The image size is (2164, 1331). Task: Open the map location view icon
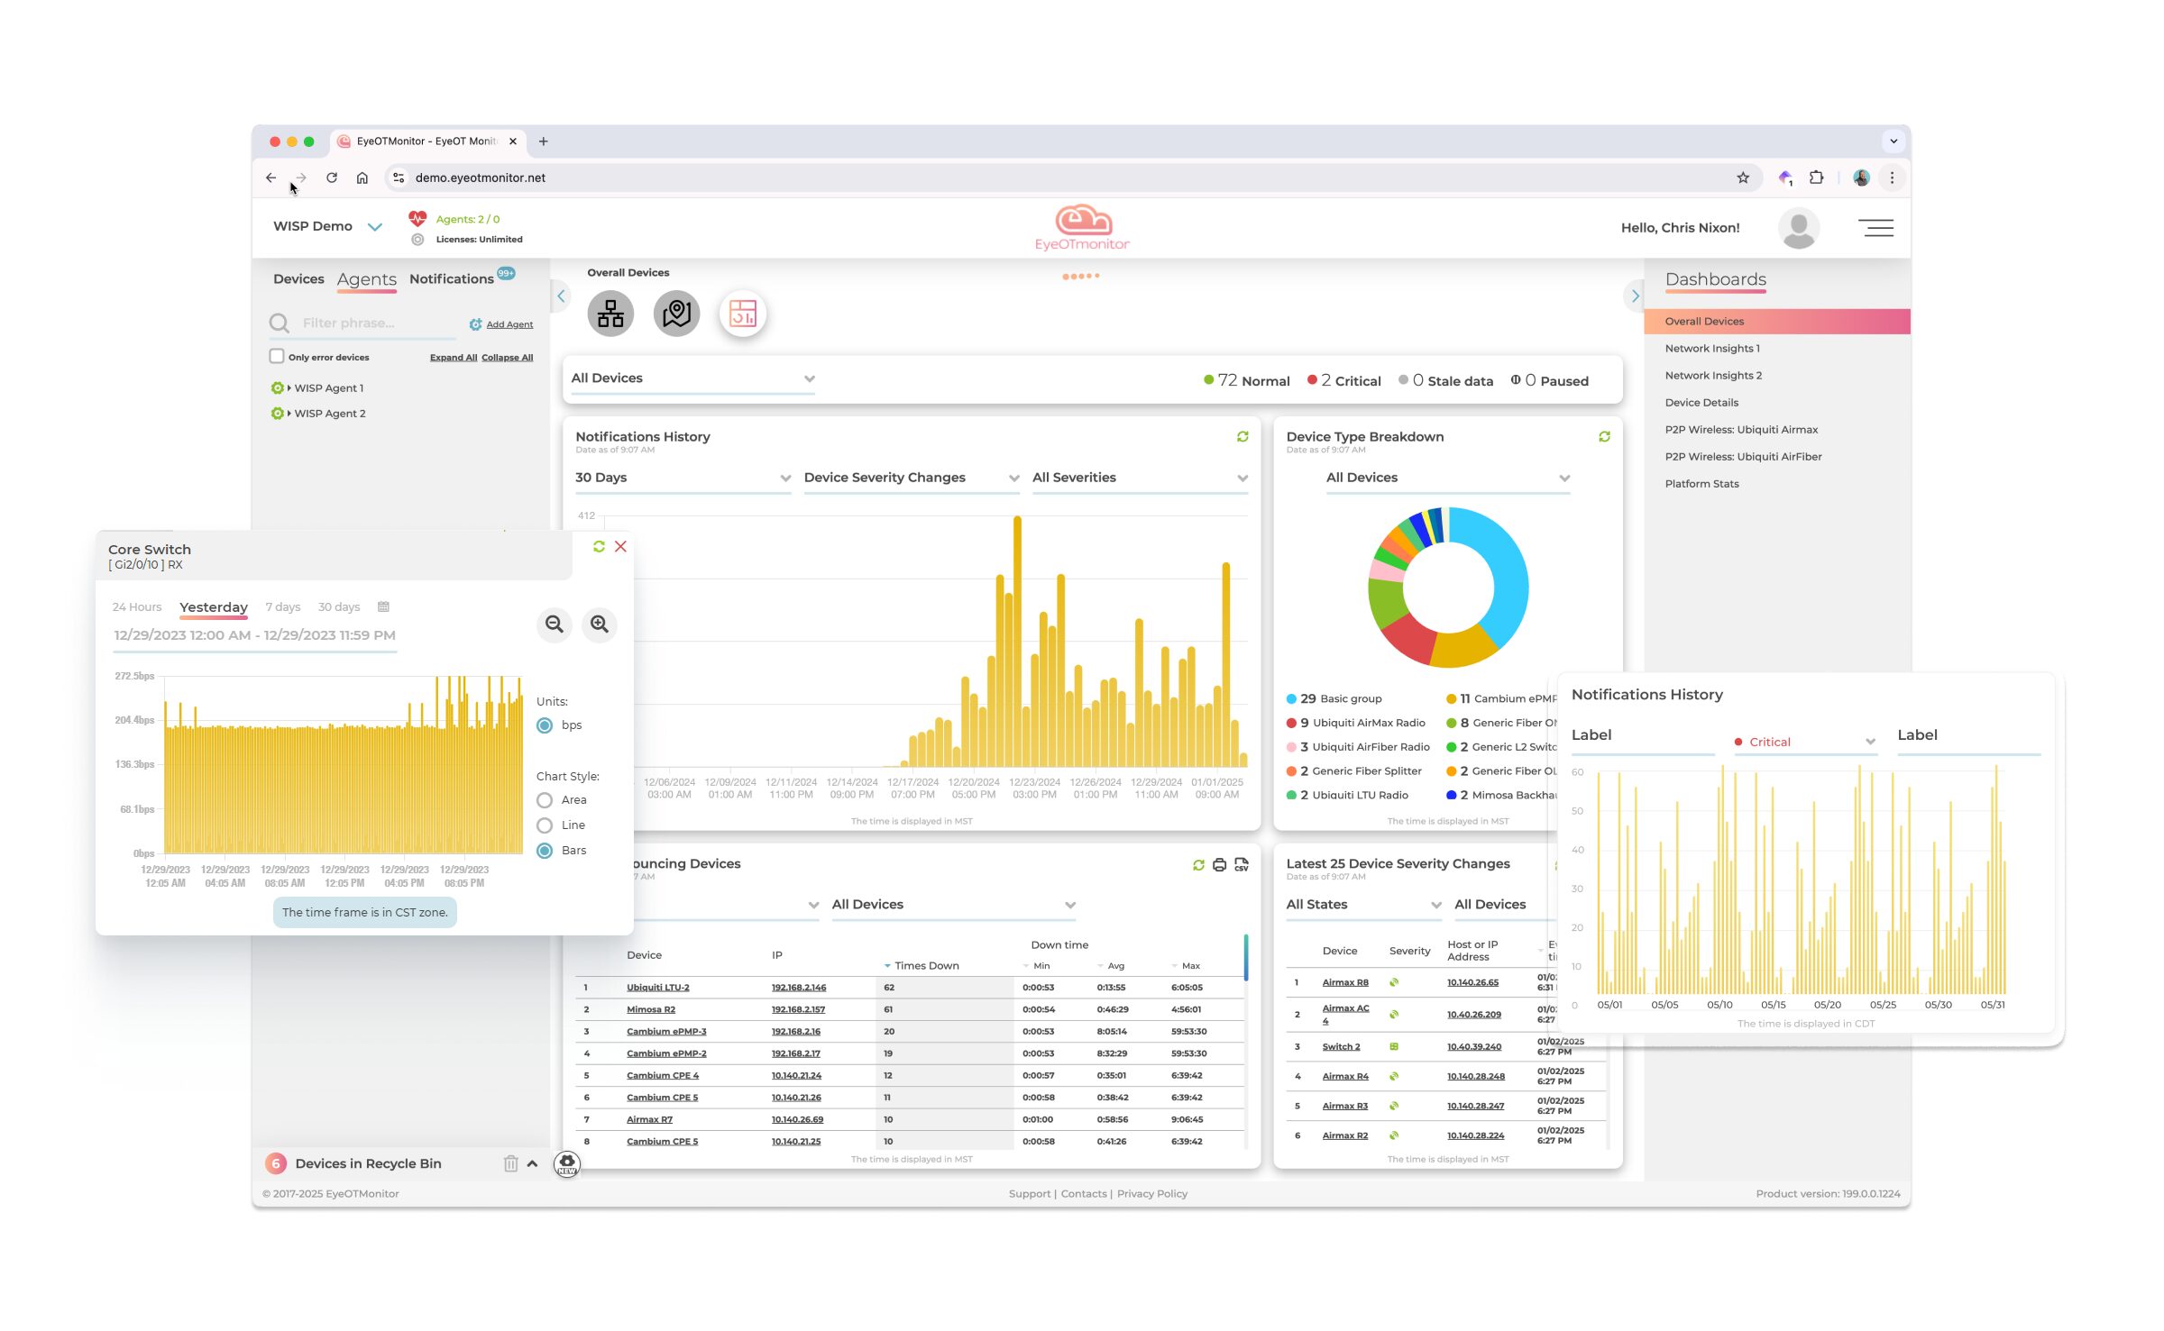coord(676,314)
